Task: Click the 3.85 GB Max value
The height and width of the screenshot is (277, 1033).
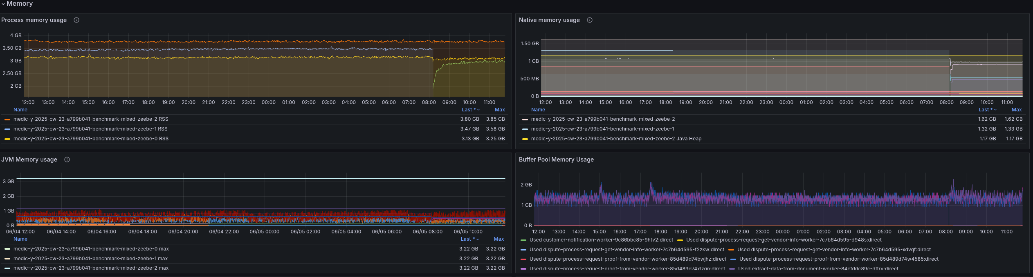Action: [496, 119]
